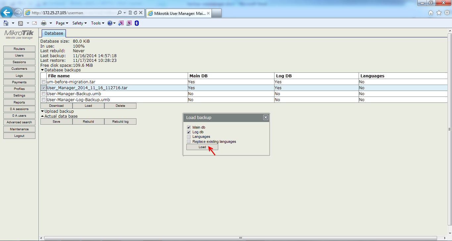Click the horizontal scrollbar at page bottom
This screenshot has width=452, height=241.
click(241, 238)
